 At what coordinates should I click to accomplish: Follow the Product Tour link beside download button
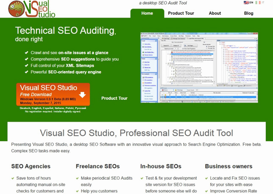pos(114,98)
